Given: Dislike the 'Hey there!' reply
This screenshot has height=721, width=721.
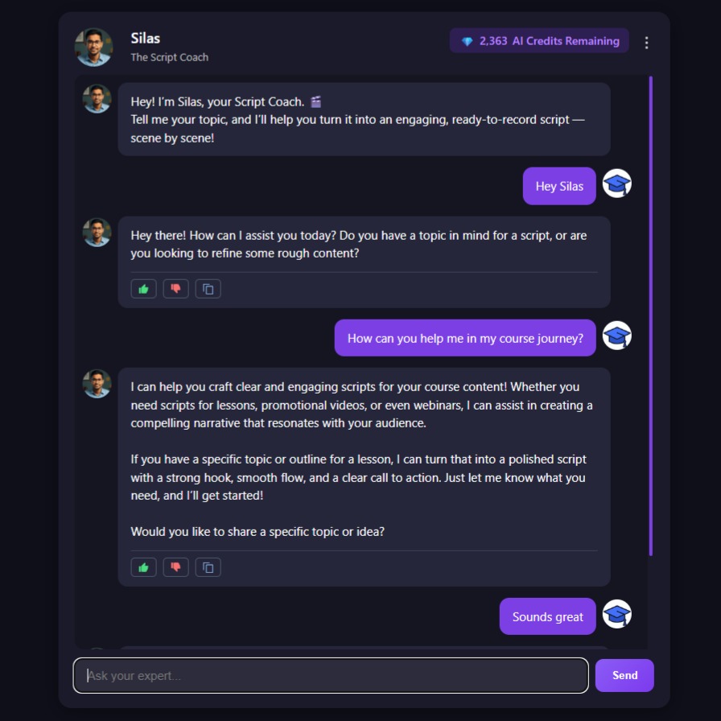Looking at the screenshot, I should pos(175,289).
